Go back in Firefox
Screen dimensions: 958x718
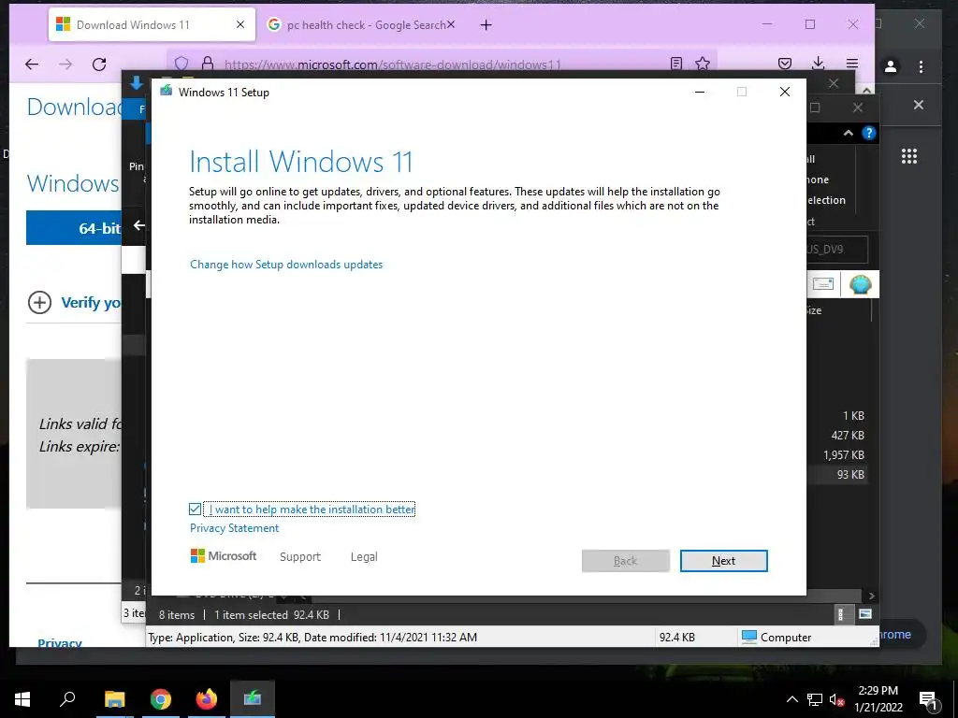point(32,65)
